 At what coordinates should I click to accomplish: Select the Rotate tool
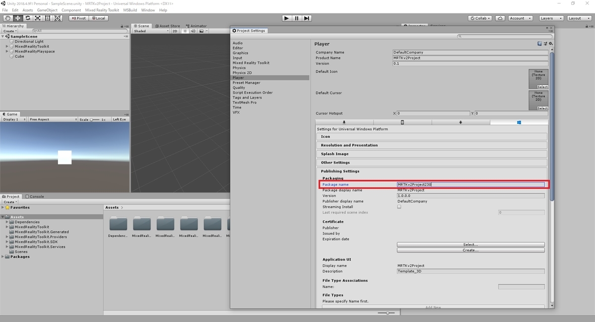27,18
